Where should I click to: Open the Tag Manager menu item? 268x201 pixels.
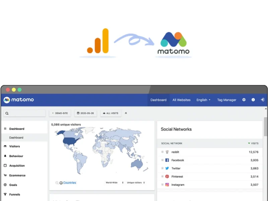(x=226, y=99)
